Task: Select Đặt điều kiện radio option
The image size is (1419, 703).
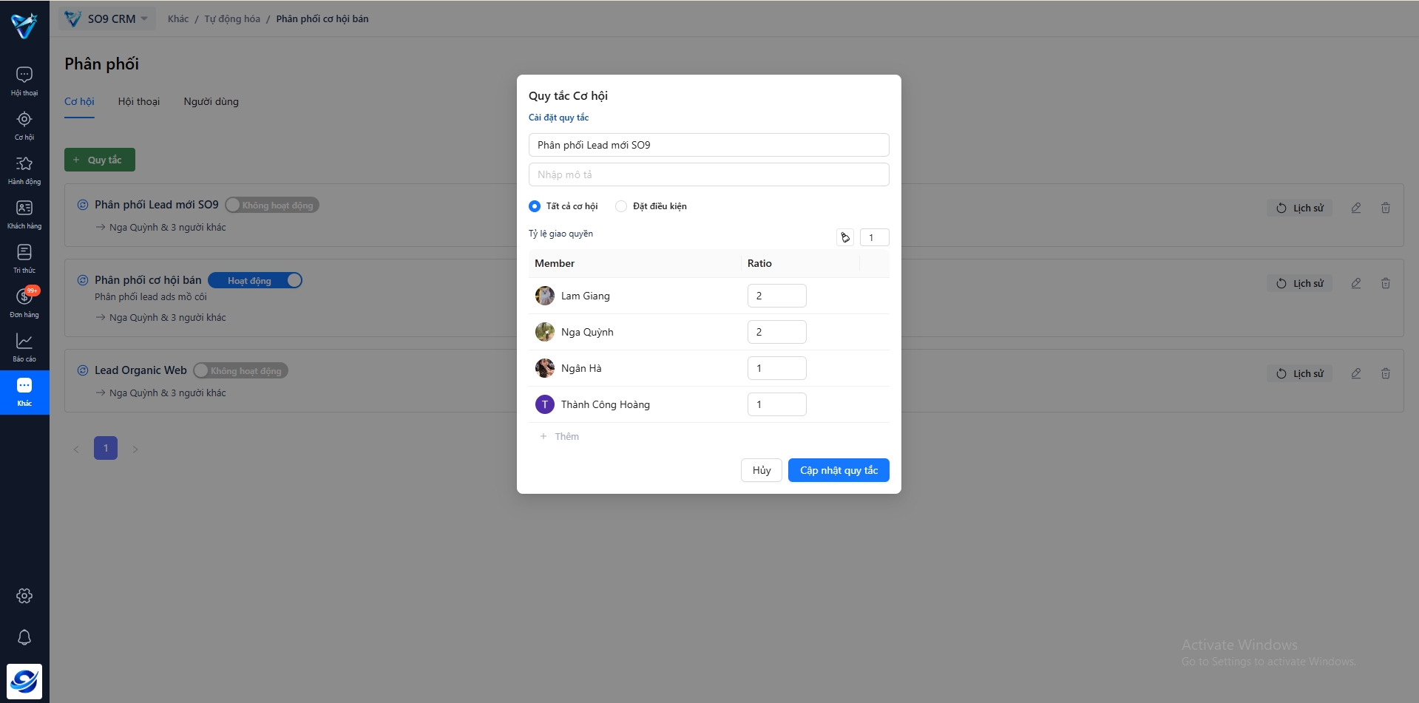Action: (621, 206)
